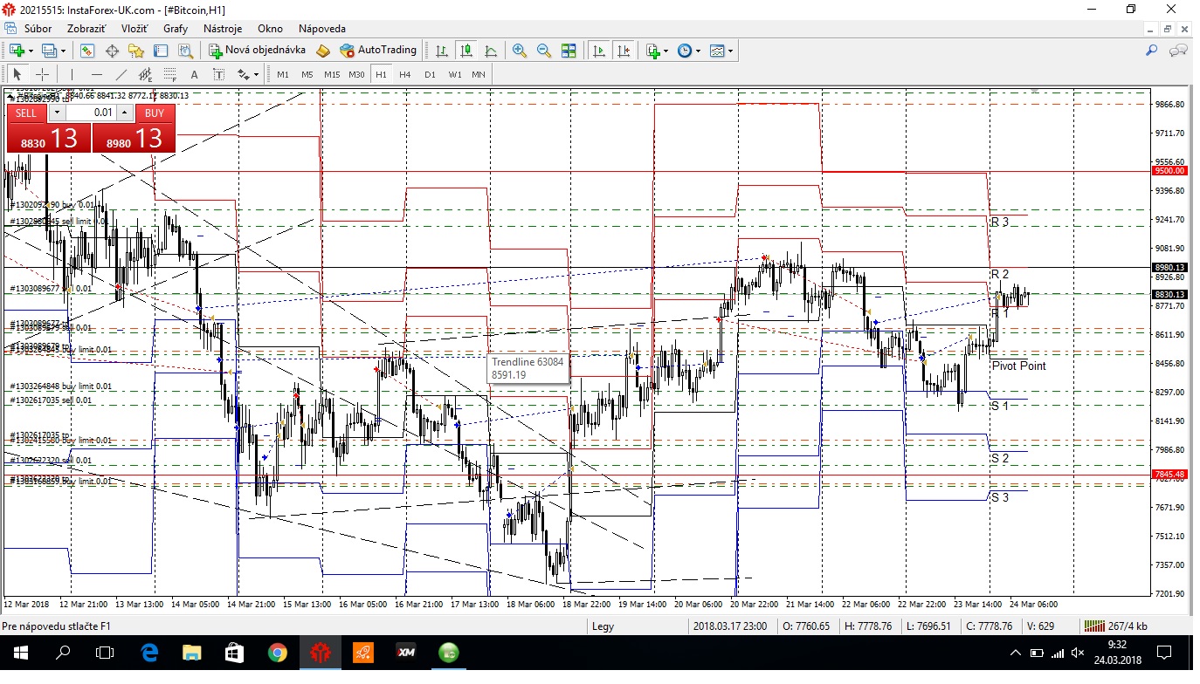This screenshot has height=684, width=1200.
Task: Expand the new chart dropdown arrow
Action: coord(31,51)
